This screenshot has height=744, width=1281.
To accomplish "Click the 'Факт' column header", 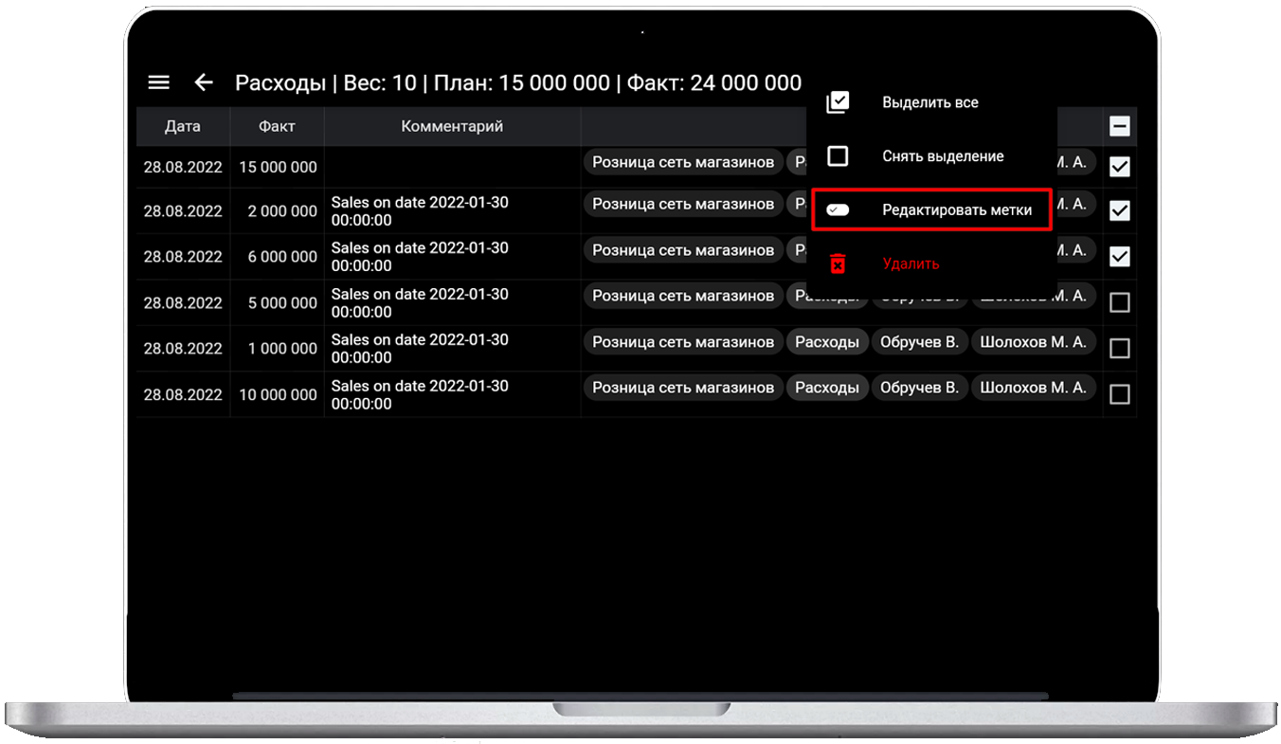I will pyautogui.click(x=277, y=126).
